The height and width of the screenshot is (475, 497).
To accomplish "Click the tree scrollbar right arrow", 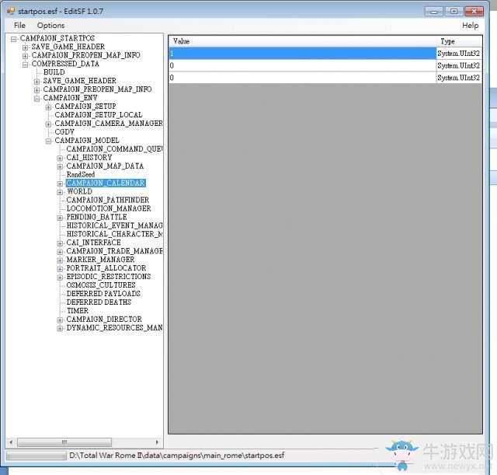I will (x=157, y=442).
